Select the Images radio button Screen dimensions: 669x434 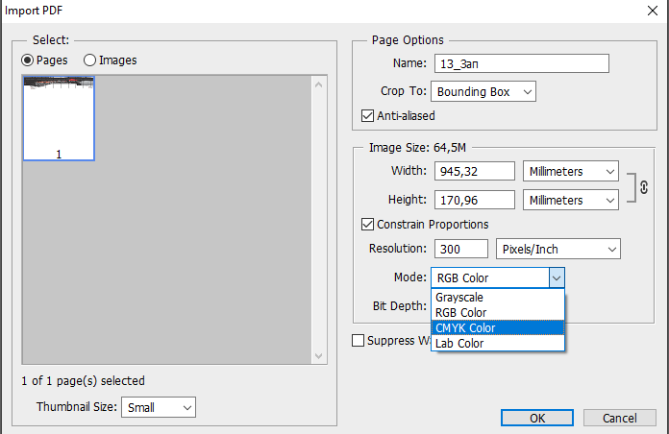point(90,60)
